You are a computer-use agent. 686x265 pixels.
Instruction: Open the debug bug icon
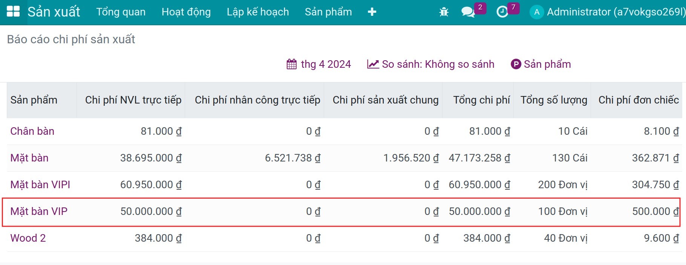click(x=444, y=12)
